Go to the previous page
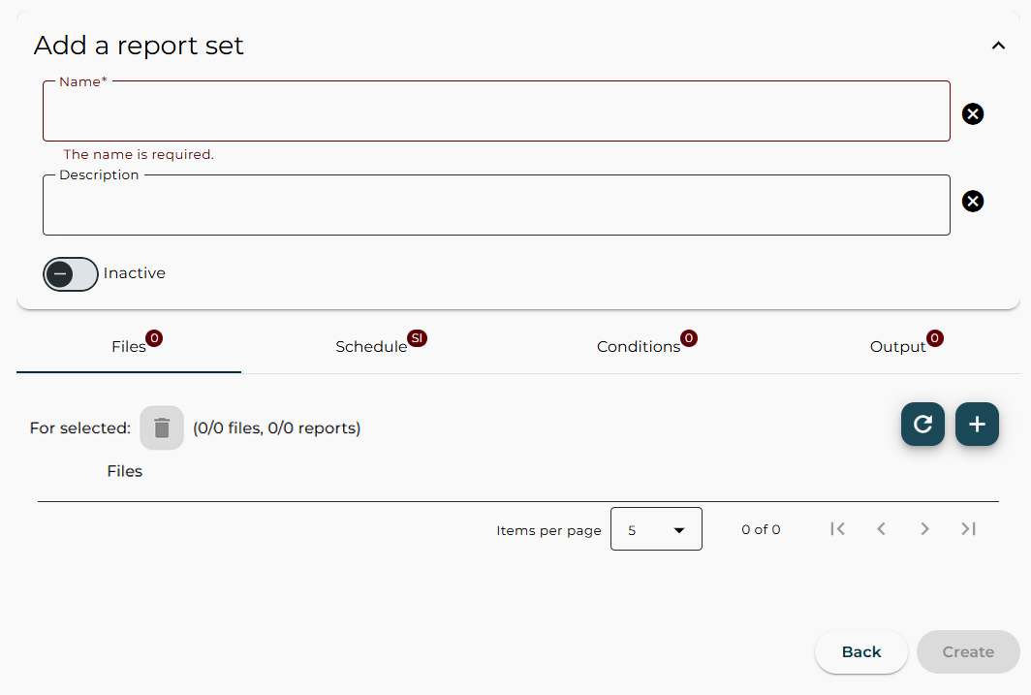This screenshot has width=1031, height=695. pyautogui.click(x=881, y=528)
